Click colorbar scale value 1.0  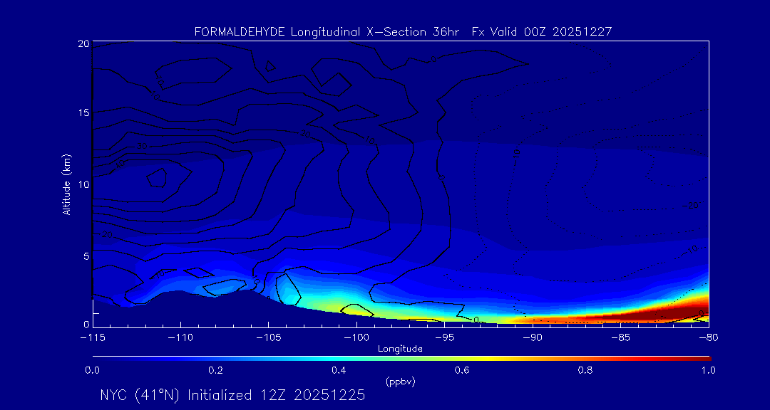[x=708, y=370]
